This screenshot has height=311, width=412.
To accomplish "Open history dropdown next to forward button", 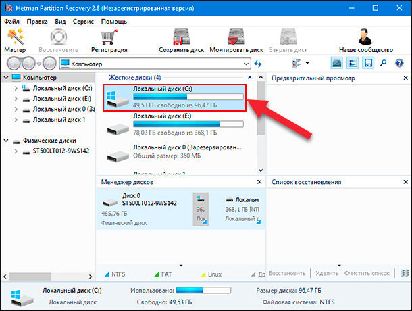I will click(x=39, y=64).
